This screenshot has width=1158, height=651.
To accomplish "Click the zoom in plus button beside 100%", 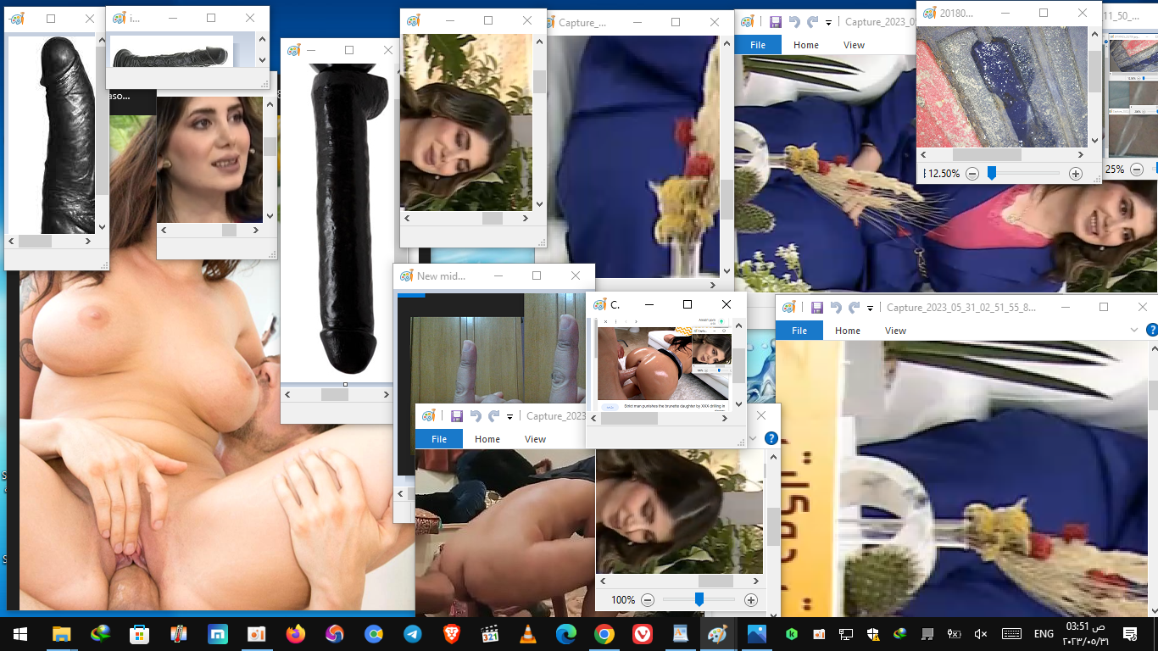I will [x=750, y=600].
